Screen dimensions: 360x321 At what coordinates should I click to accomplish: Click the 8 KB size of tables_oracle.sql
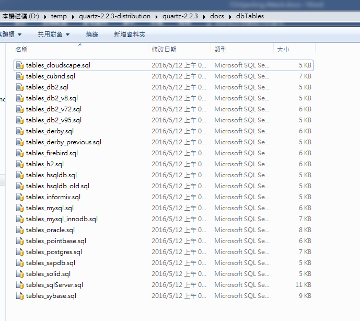305,230
